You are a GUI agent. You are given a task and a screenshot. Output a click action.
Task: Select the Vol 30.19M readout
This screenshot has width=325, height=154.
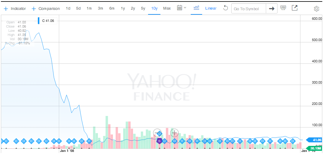pos(19,39)
